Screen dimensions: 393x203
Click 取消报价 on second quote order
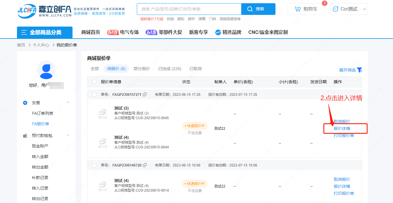[342, 179]
